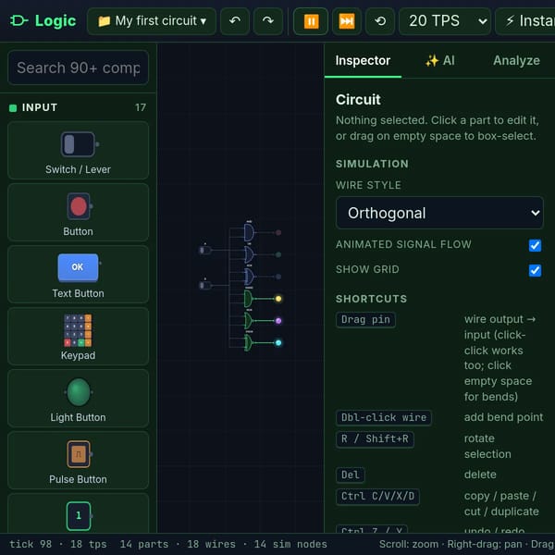This screenshot has width=555, height=555.
Task: Redo the last undone action
Action: (x=268, y=21)
